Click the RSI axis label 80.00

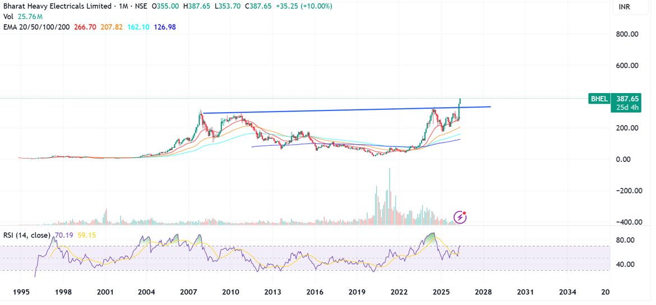coord(625,240)
